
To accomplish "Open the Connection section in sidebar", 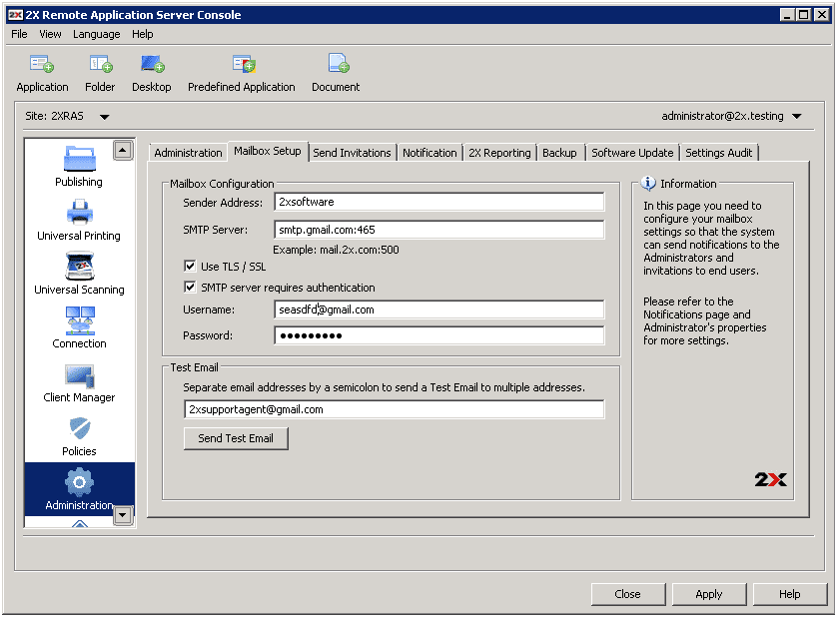I will tap(79, 327).
